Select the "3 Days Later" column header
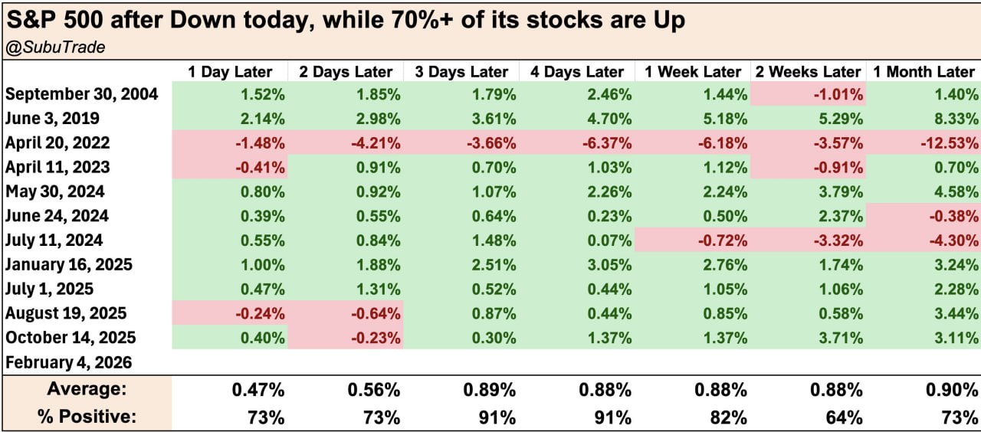Screen dimensions: 981x432 tap(461, 72)
